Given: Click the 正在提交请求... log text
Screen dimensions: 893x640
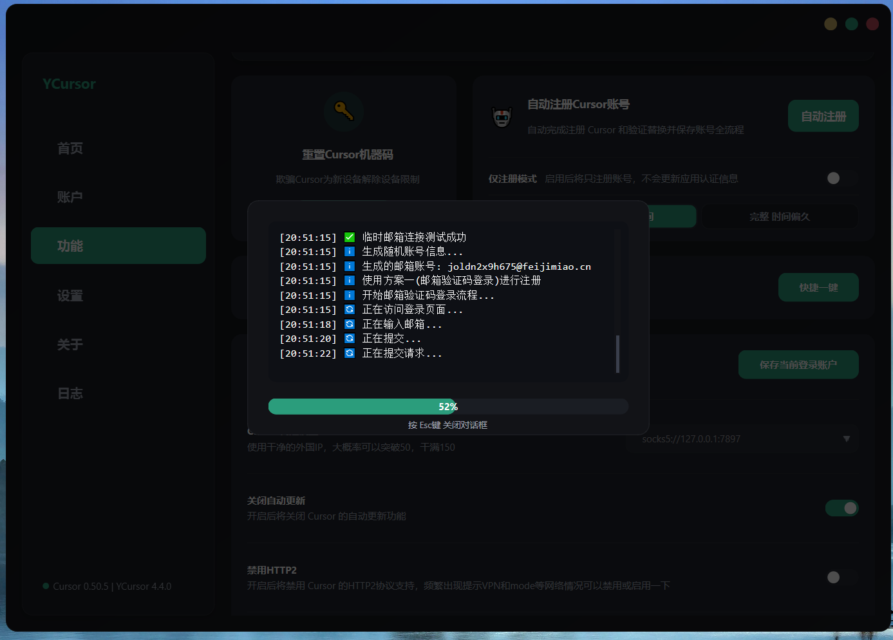Looking at the screenshot, I should pyautogui.click(x=402, y=353).
